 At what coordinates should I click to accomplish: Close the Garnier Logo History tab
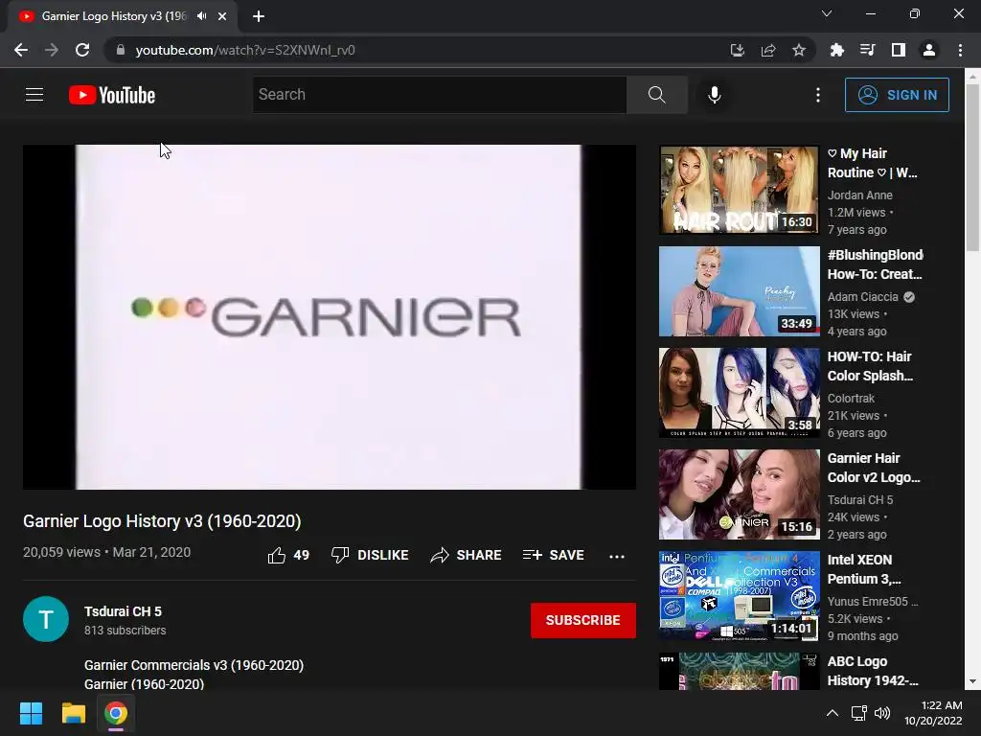point(222,16)
